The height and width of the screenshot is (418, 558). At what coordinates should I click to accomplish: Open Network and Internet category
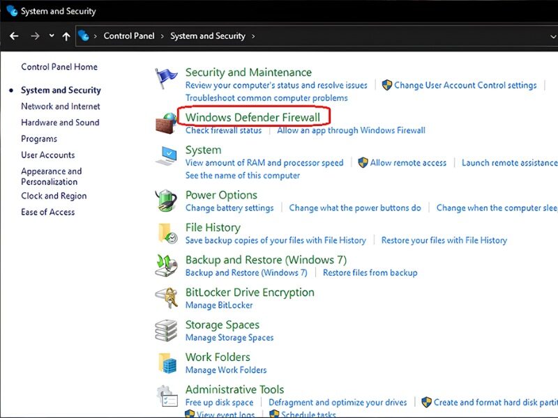point(61,107)
